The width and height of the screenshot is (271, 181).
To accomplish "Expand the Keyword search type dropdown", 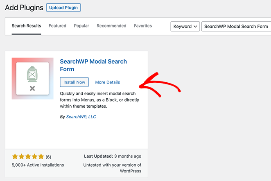I will [x=185, y=27].
